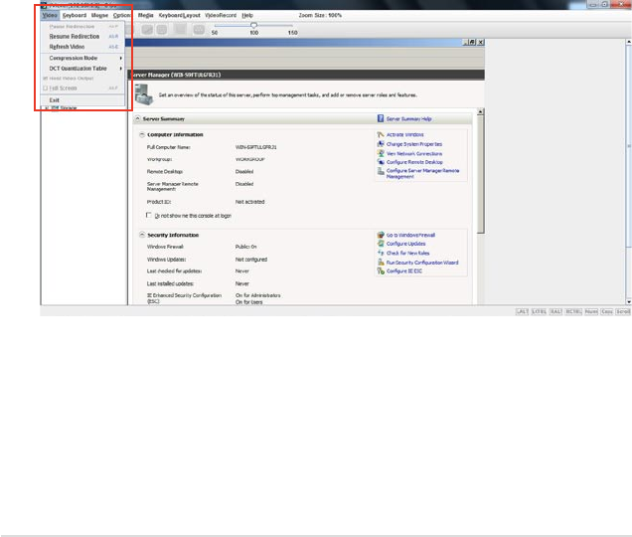Toggle the LALT status bar key
This screenshot has height=537, width=632.
(522, 311)
